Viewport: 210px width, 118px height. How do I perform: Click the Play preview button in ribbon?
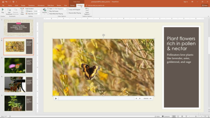pos(3,11)
